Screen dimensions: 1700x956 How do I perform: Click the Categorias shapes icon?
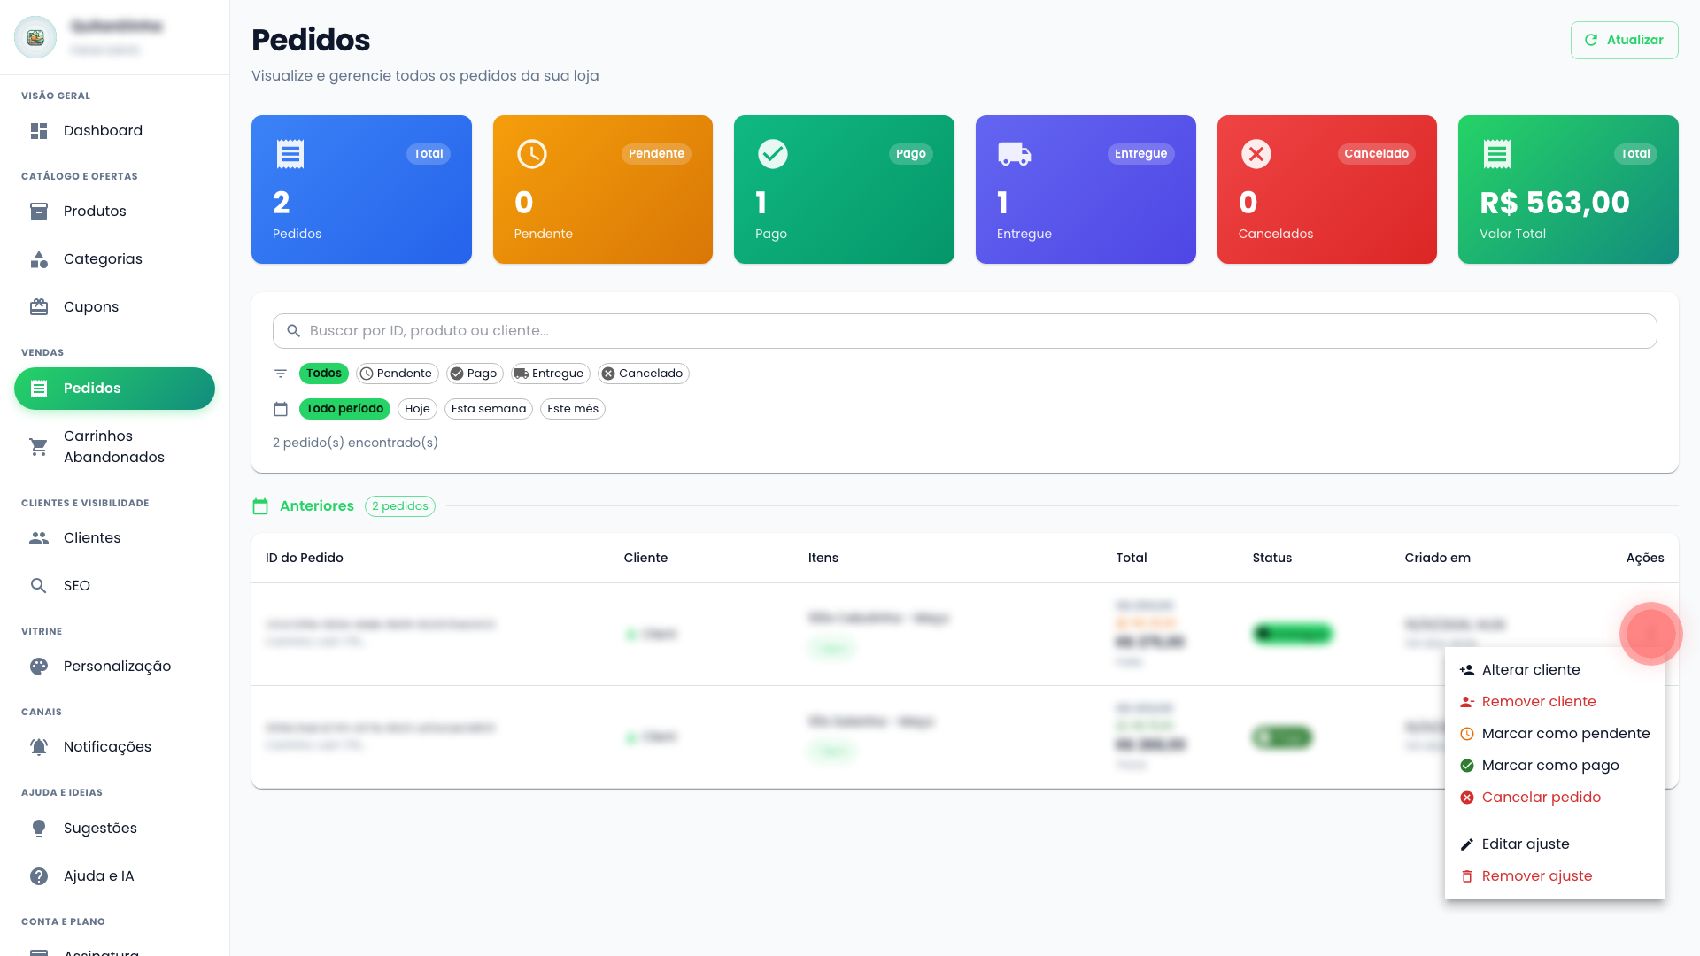39,259
